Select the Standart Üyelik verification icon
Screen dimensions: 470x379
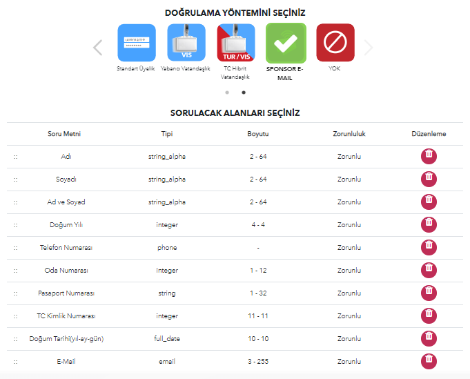pyautogui.click(x=137, y=43)
